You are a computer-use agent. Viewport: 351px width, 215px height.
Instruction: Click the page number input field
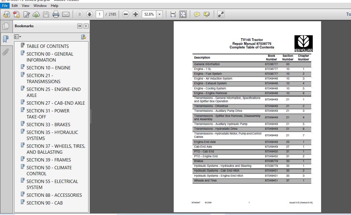pos(99,14)
